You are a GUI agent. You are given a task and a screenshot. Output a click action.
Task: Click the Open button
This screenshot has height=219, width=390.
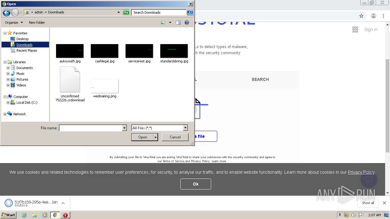point(143,137)
